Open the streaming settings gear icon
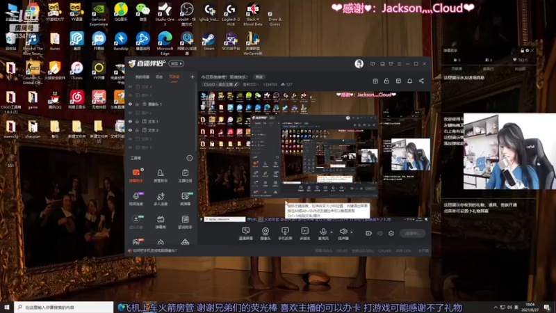This screenshot has width=556, height=313. [391, 233]
